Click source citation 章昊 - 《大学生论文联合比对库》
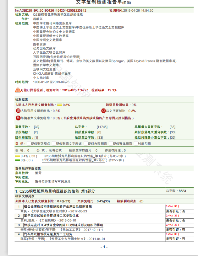Screen dimensions: 198x256 click(54, 211)
